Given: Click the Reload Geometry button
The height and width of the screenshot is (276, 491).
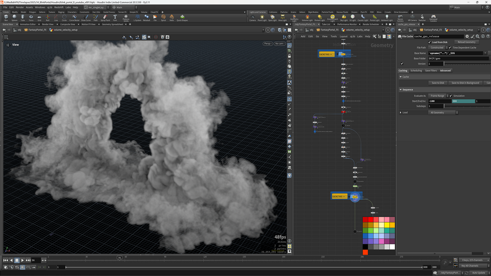Looking at the screenshot, I should pos(467,42).
